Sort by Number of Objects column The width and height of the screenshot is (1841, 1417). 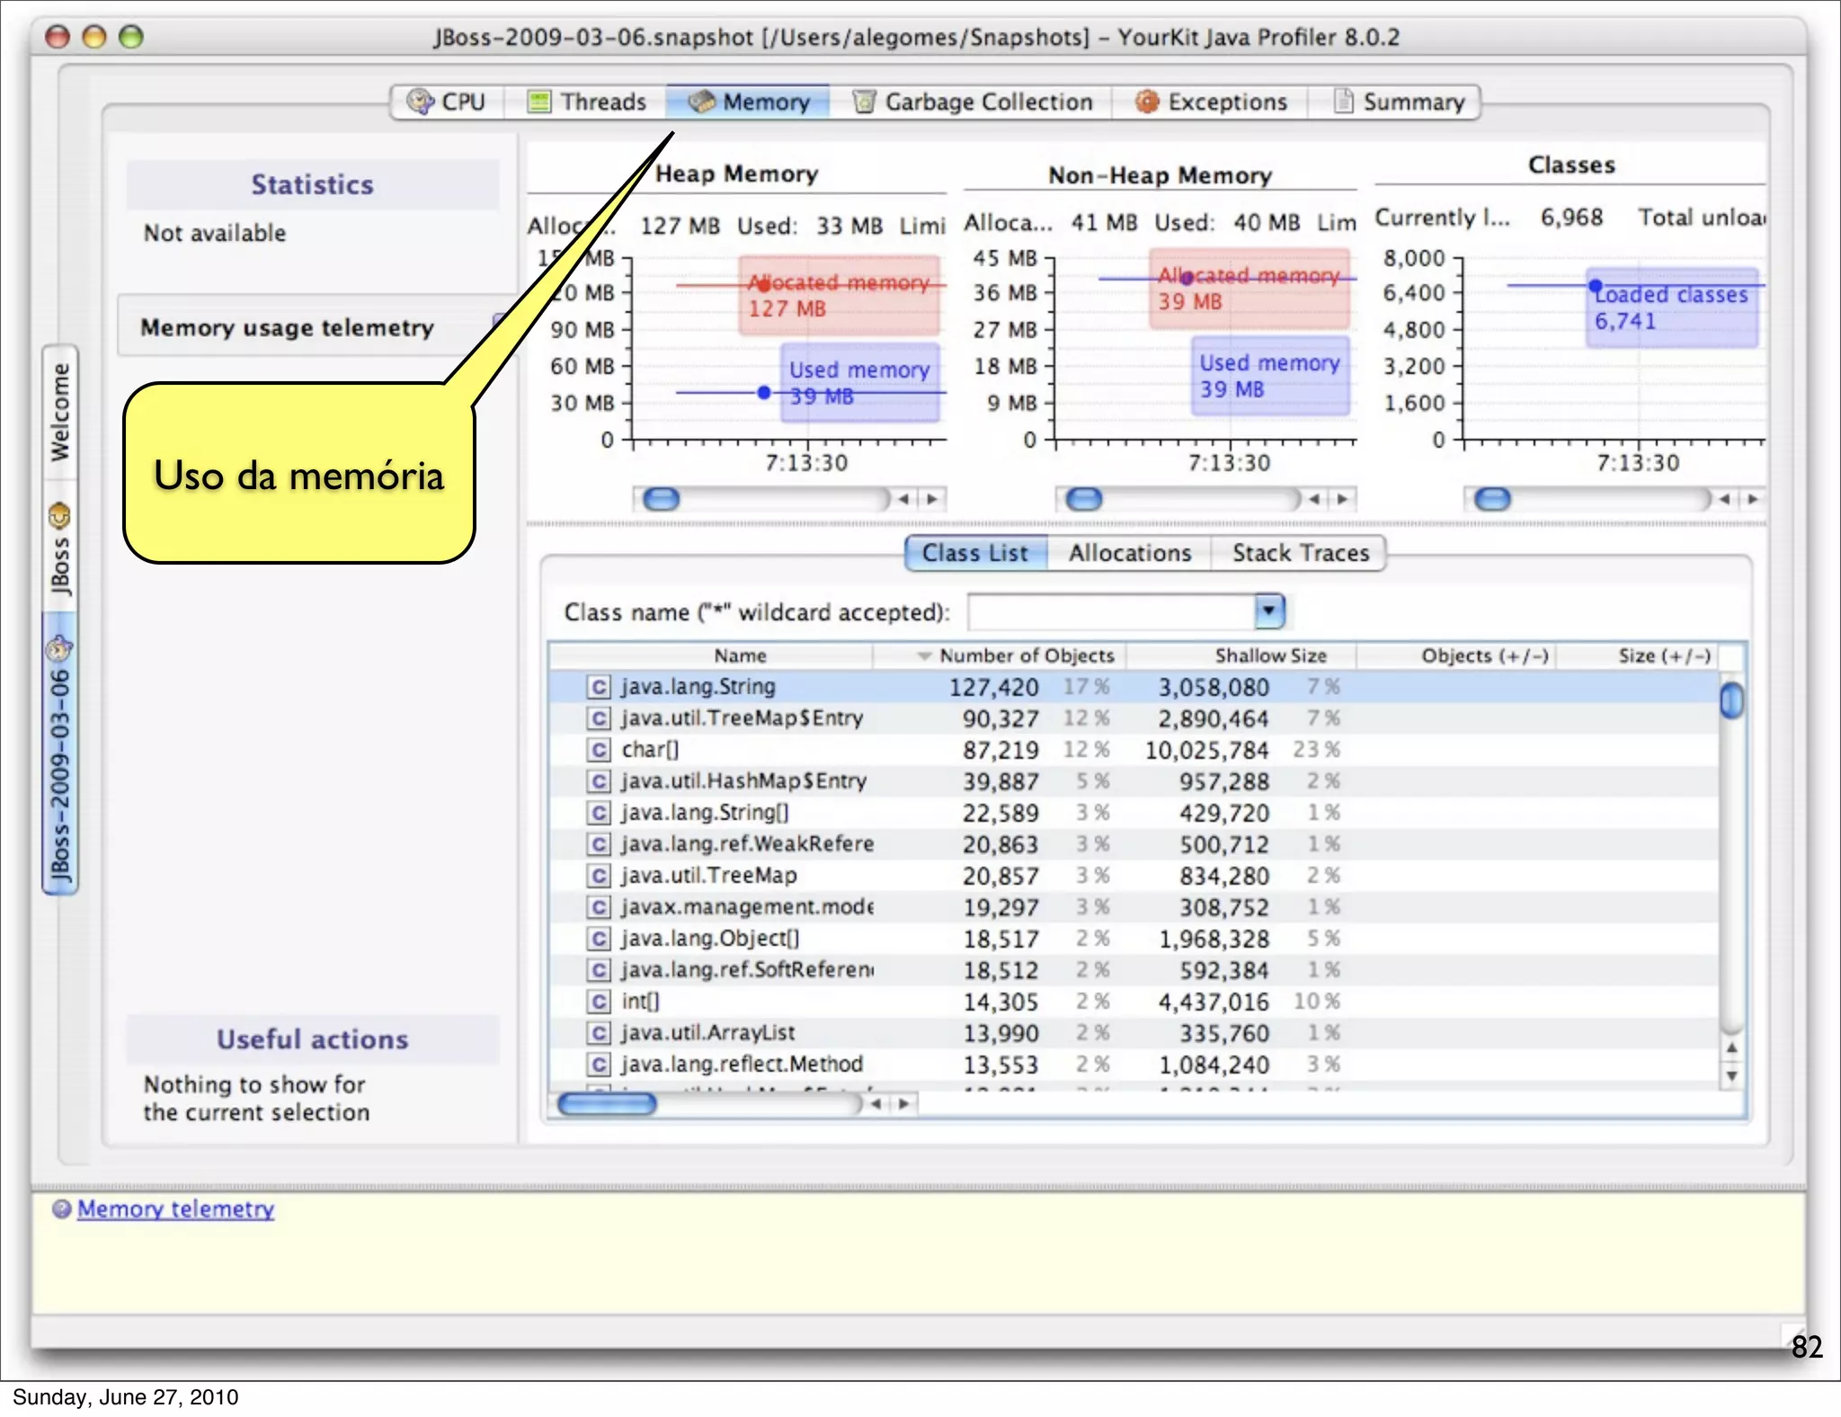tap(1025, 655)
